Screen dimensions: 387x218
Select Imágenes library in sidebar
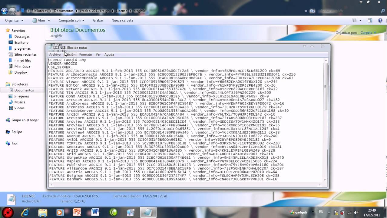click(21, 96)
